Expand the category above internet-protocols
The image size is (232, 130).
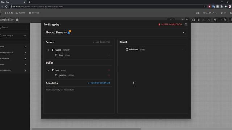pyautogui.click(x=13, y=47)
